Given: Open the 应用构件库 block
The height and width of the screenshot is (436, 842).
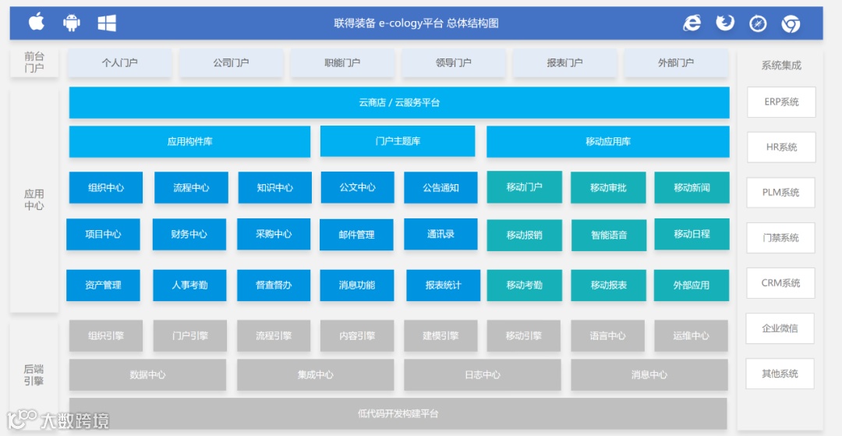Looking at the screenshot, I should (x=189, y=142).
